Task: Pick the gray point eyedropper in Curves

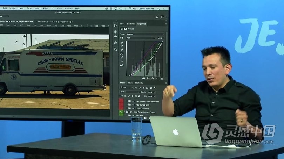Action: 122,46
